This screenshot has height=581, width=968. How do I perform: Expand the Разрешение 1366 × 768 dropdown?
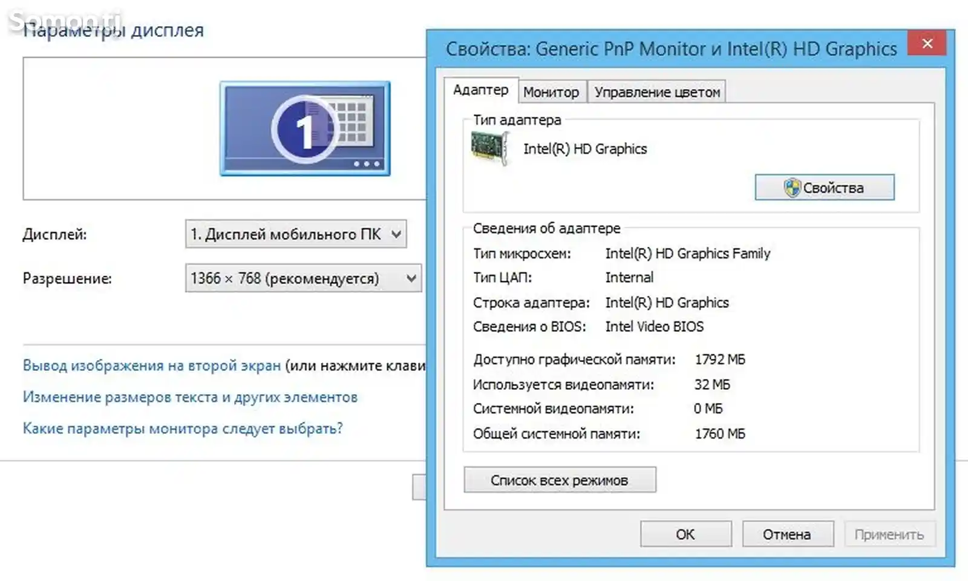303,278
